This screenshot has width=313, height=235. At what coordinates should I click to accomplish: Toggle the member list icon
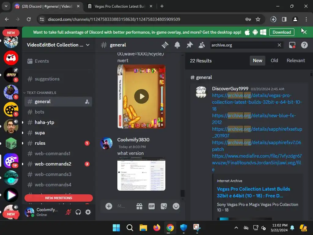click(x=202, y=45)
